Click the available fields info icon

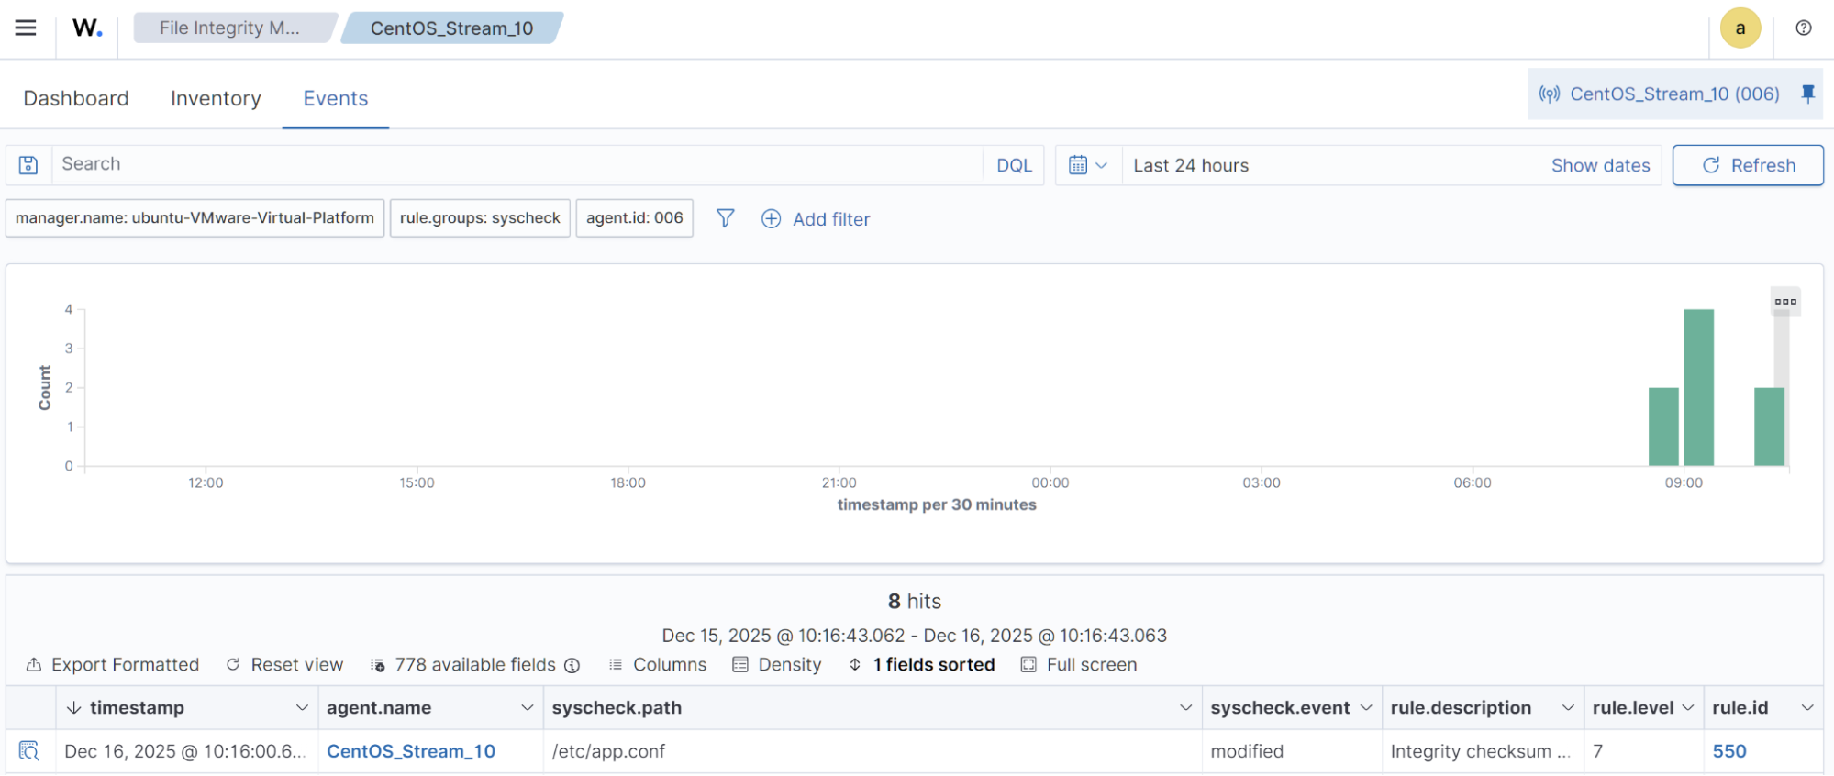(x=572, y=665)
